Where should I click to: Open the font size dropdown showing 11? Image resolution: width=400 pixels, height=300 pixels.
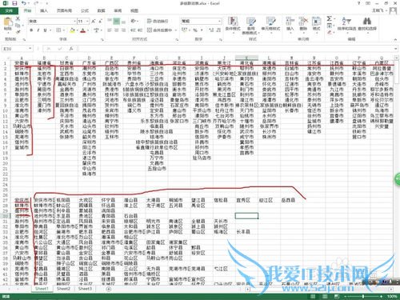coord(87,21)
